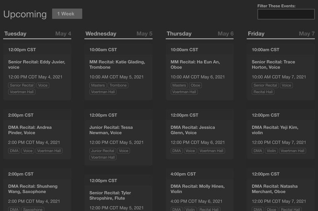Screen dimensions: 318x211
Task: Open DMA Recital: Molly Hines, Violin event
Action: [198, 189]
